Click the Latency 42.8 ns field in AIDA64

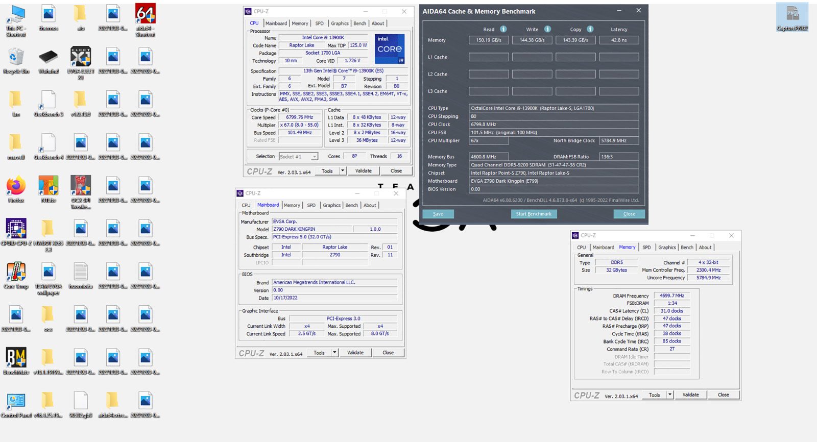619,40
